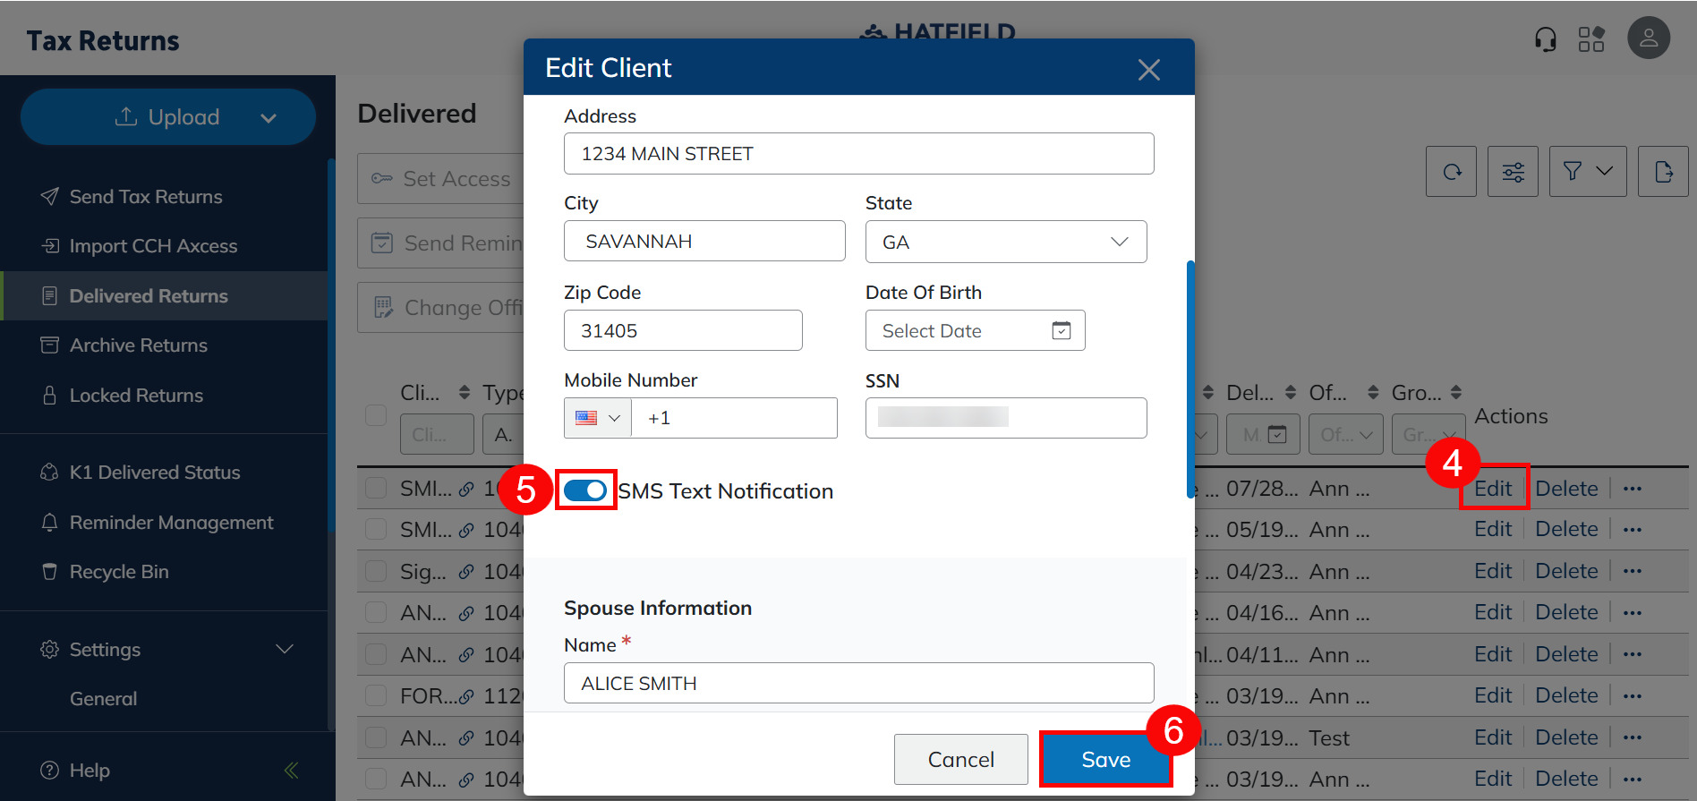Open the user profile avatar

1648,38
